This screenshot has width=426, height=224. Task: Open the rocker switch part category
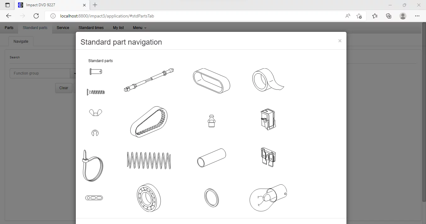(268, 119)
